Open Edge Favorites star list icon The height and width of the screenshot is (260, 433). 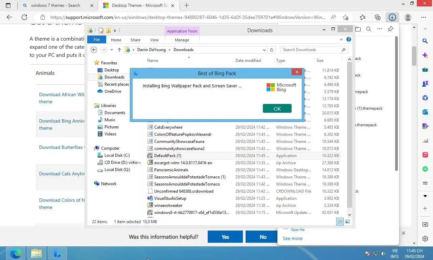coord(363,17)
